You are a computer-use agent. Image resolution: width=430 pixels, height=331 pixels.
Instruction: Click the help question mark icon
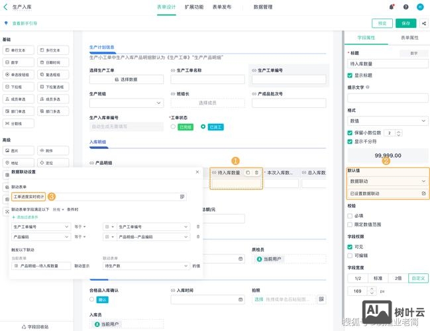point(407,7)
